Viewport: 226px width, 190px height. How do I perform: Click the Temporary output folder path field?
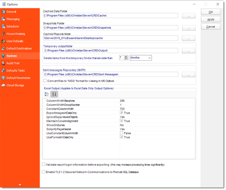(x=111, y=51)
